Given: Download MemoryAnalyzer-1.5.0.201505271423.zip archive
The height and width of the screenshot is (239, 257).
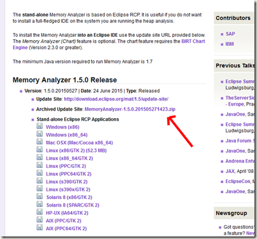Looking at the screenshot, I should click(x=130, y=109).
